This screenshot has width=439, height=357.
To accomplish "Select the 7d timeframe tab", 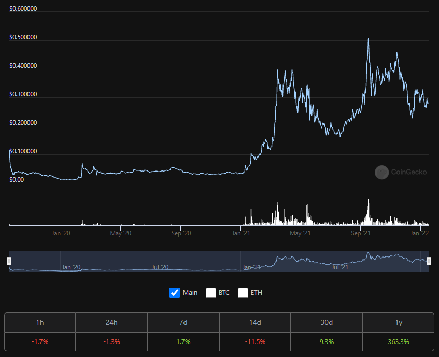I will coord(183,323).
